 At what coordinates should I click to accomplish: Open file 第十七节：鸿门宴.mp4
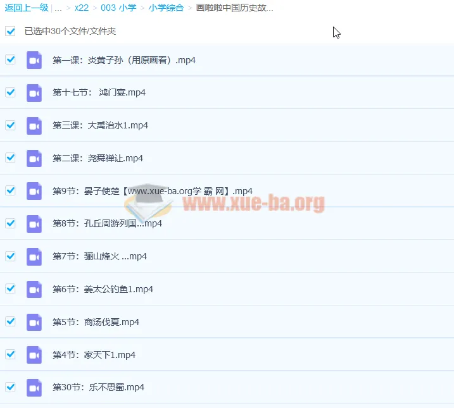[x=99, y=93]
